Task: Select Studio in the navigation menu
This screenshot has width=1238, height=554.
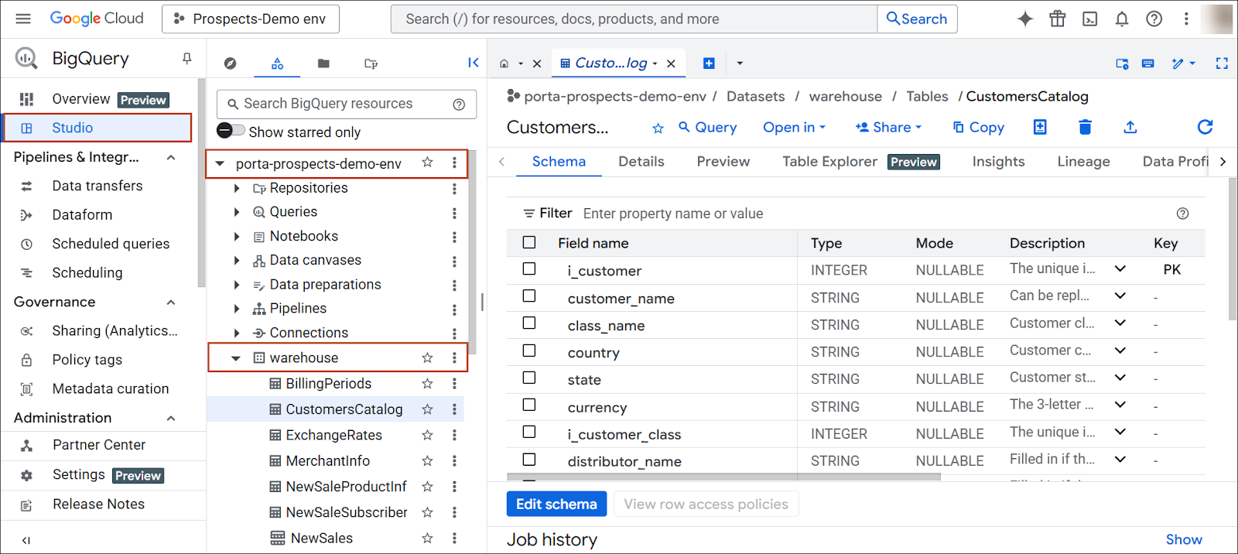Action: coord(97,128)
